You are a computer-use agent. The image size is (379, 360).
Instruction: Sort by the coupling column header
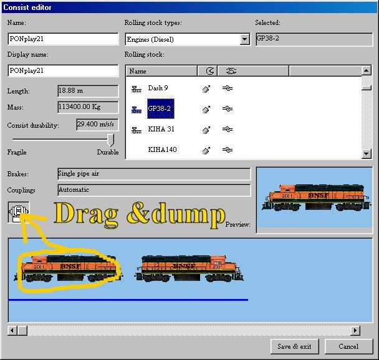point(253,71)
